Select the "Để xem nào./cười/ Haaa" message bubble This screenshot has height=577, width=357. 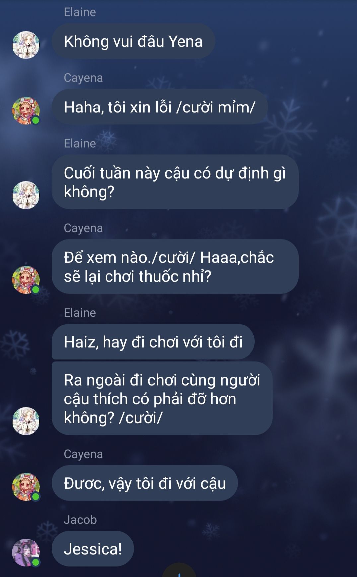click(x=175, y=266)
